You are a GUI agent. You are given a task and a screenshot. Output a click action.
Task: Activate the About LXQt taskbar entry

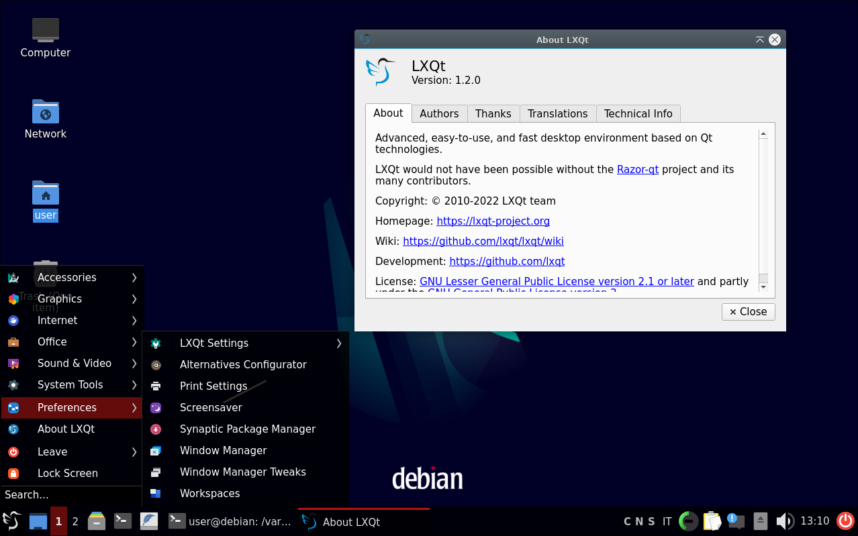point(363,521)
